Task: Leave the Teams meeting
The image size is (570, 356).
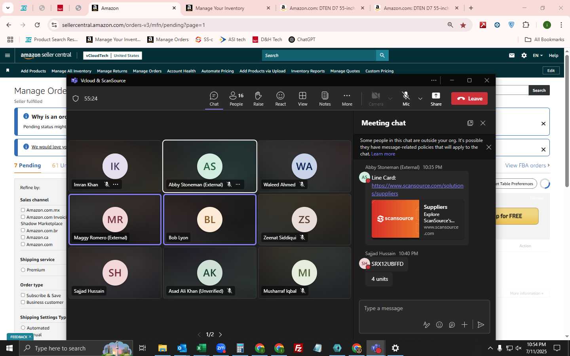Action: [469, 98]
